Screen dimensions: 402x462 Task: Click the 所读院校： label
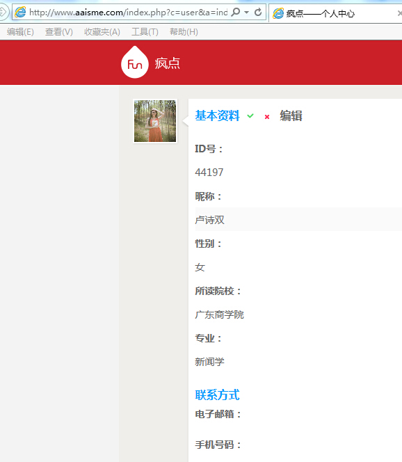[x=218, y=291]
